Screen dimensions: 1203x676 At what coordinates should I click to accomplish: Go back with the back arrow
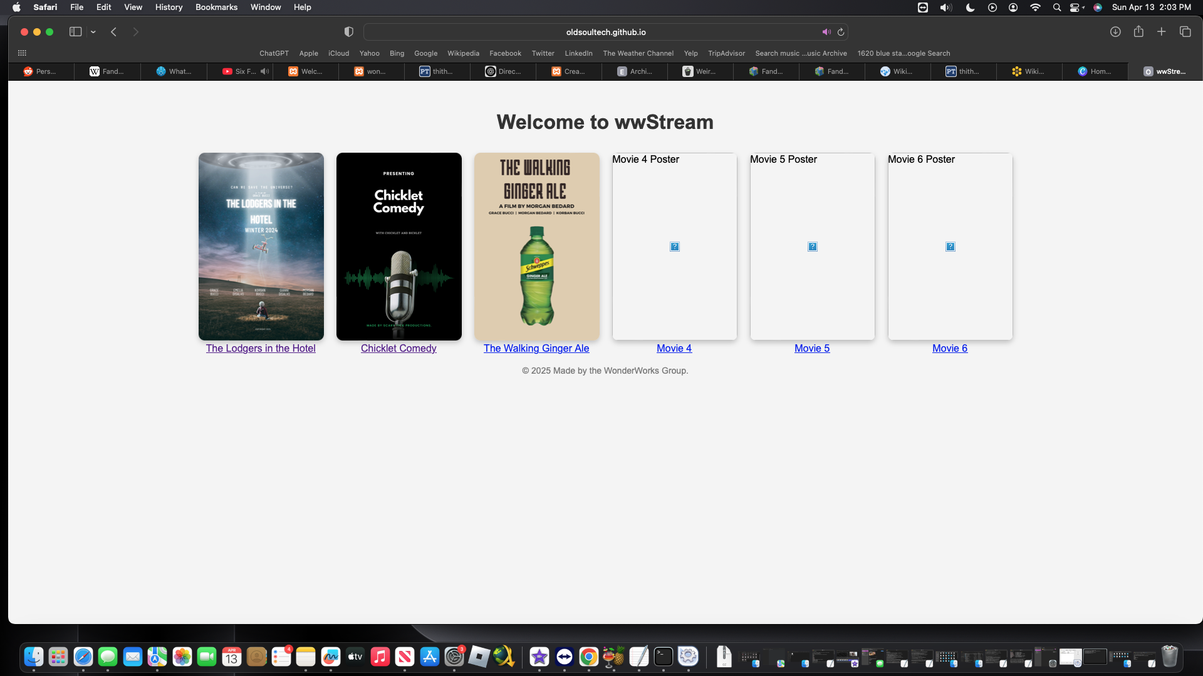pos(113,32)
